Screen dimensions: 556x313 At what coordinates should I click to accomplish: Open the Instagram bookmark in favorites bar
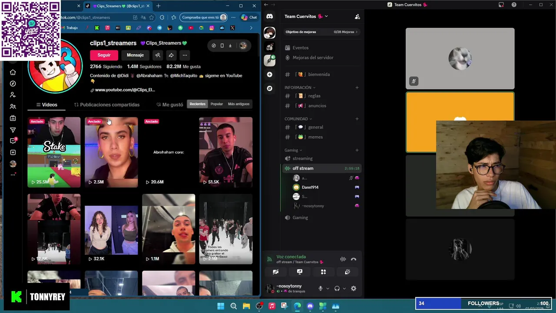212,28
